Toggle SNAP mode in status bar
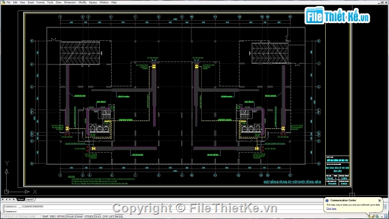 pos(46,217)
